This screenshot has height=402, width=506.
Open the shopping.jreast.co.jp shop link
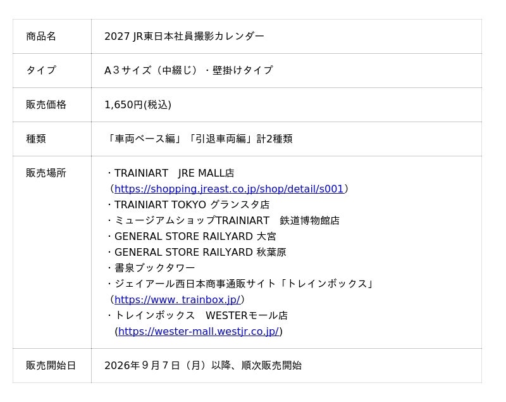point(229,189)
